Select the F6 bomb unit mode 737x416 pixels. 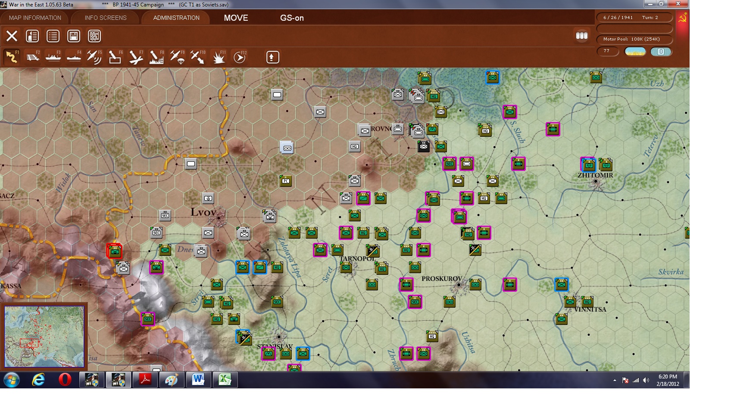tap(115, 57)
